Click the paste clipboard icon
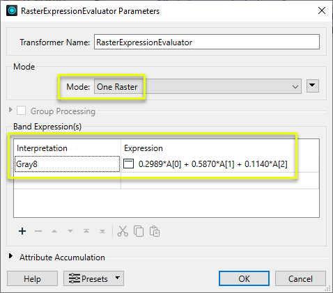 click(155, 231)
